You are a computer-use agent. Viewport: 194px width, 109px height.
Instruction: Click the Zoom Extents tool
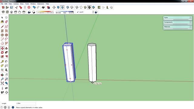tap(2, 83)
